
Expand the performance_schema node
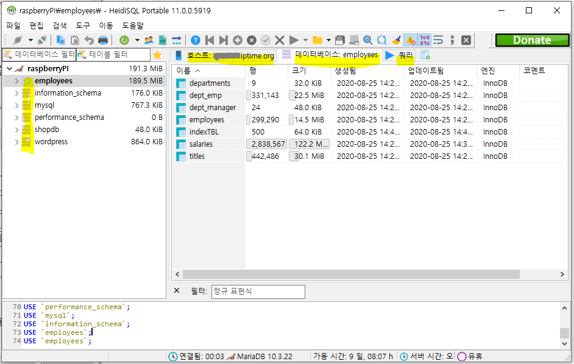(17, 117)
